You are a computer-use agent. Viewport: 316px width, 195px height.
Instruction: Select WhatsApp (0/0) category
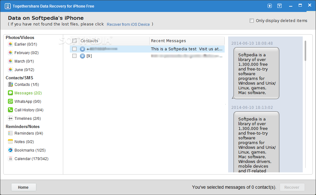click(x=27, y=101)
